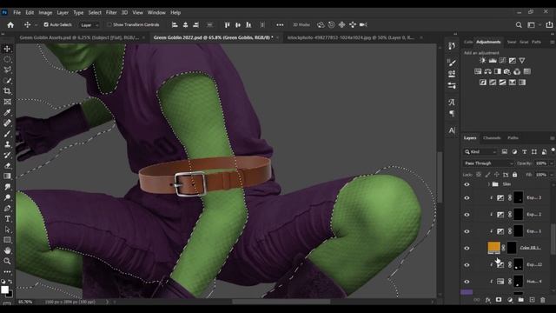
Task: Select the Eyedropper tool
Action: coord(7,112)
